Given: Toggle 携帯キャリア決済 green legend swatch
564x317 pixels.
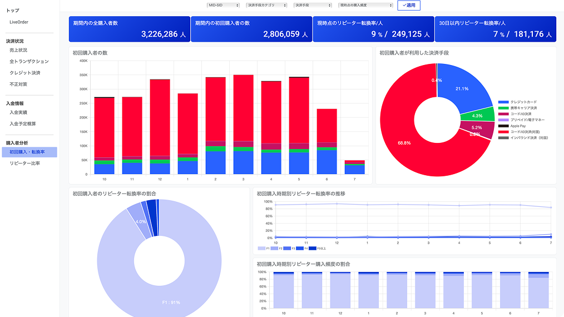Looking at the screenshot, I should (x=503, y=108).
